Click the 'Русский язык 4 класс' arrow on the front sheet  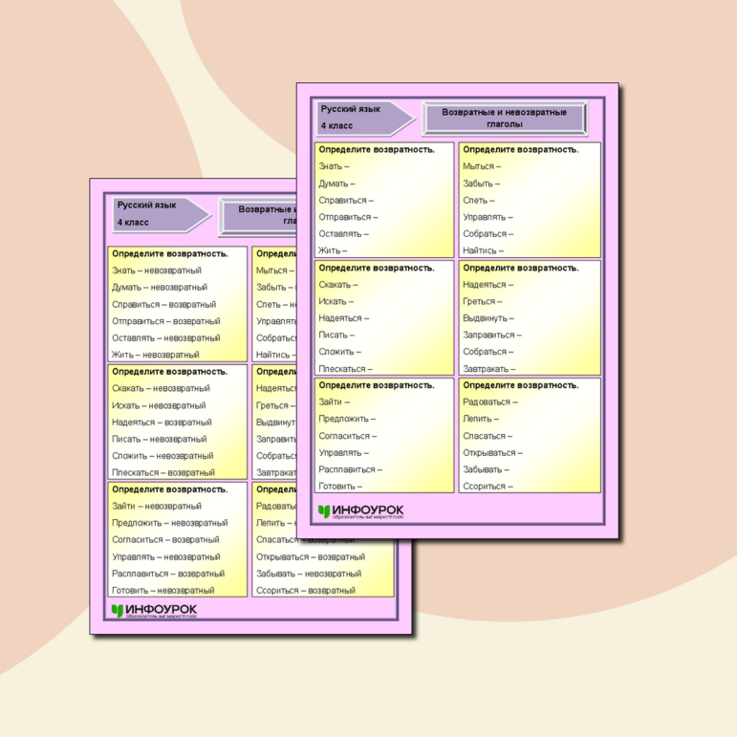point(365,118)
